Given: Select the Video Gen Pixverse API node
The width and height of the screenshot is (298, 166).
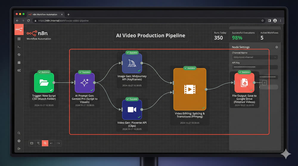Looking at the screenshot, I should (132, 110).
